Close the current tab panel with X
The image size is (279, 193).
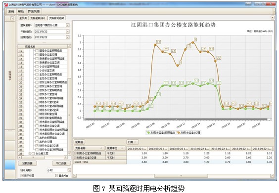[x=273, y=17]
